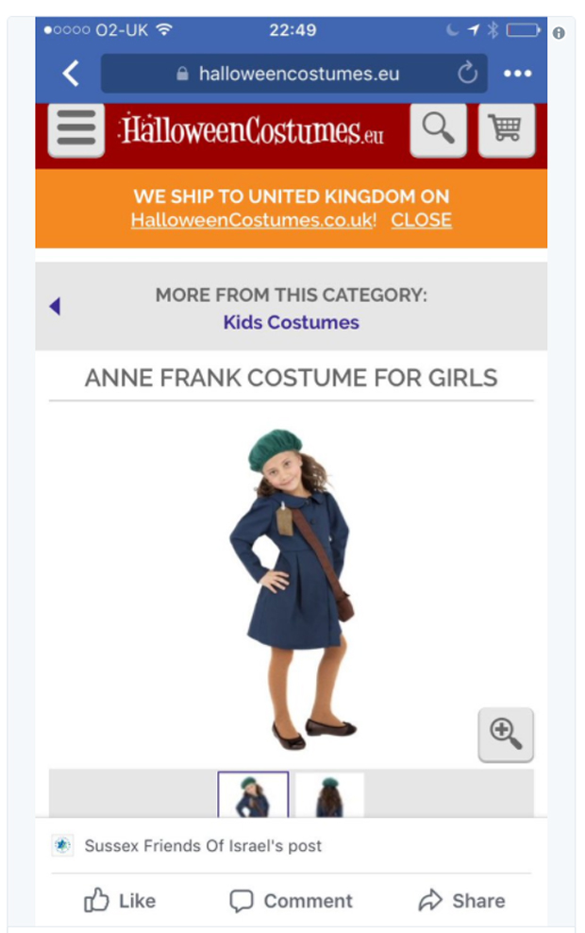Select the first product thumbnail
Screen dimensions: 585x933
pyautogui.click(x=253, y=795)
